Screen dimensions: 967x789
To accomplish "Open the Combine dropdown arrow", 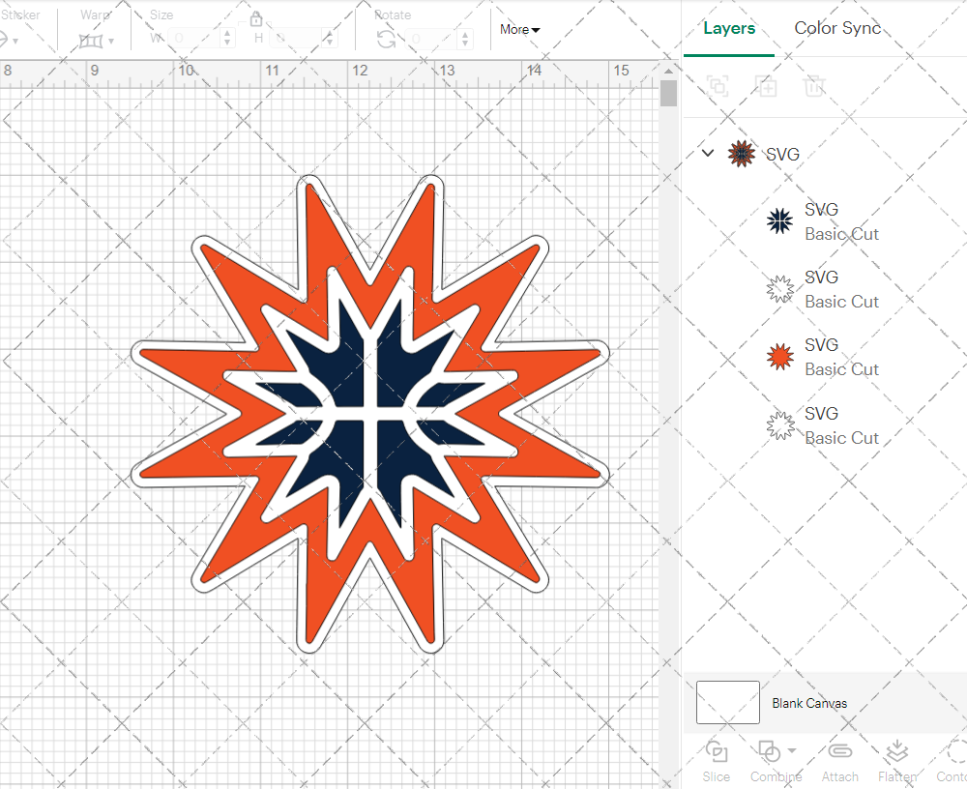I will tap(792, 751).
